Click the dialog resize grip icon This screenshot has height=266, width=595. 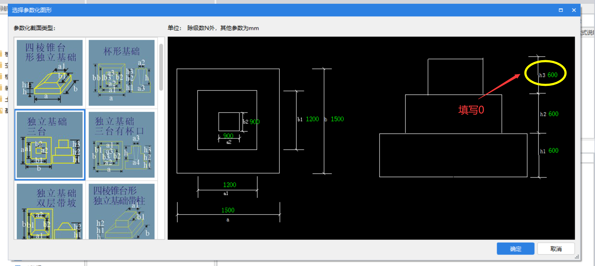coord(577,257)
